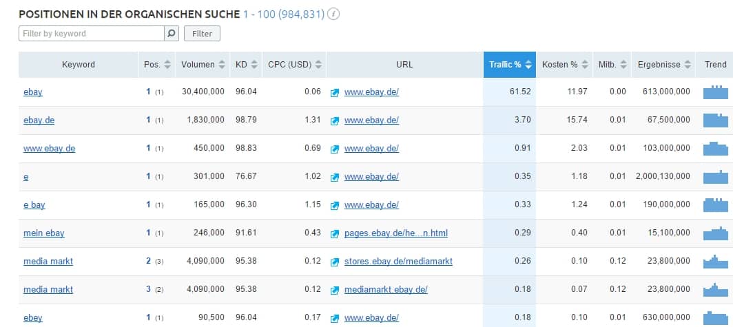Click external link icon next to pages.ebay.de URL
This screenshot has width=733, height=327.
coord(335,233)
